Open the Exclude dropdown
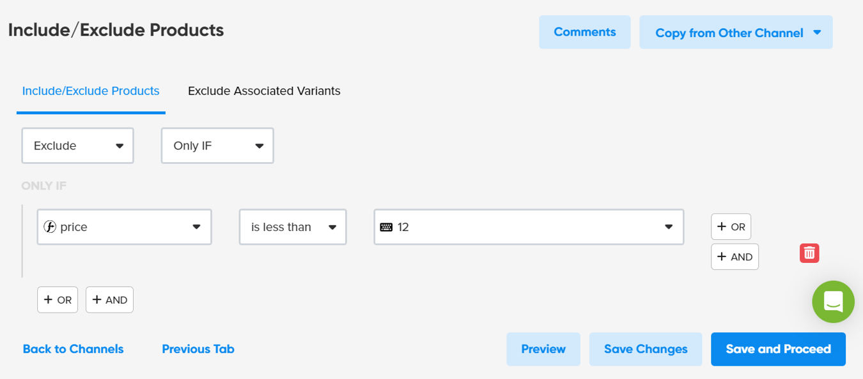This screenshot has width=863, height=379. click(77, 145)
